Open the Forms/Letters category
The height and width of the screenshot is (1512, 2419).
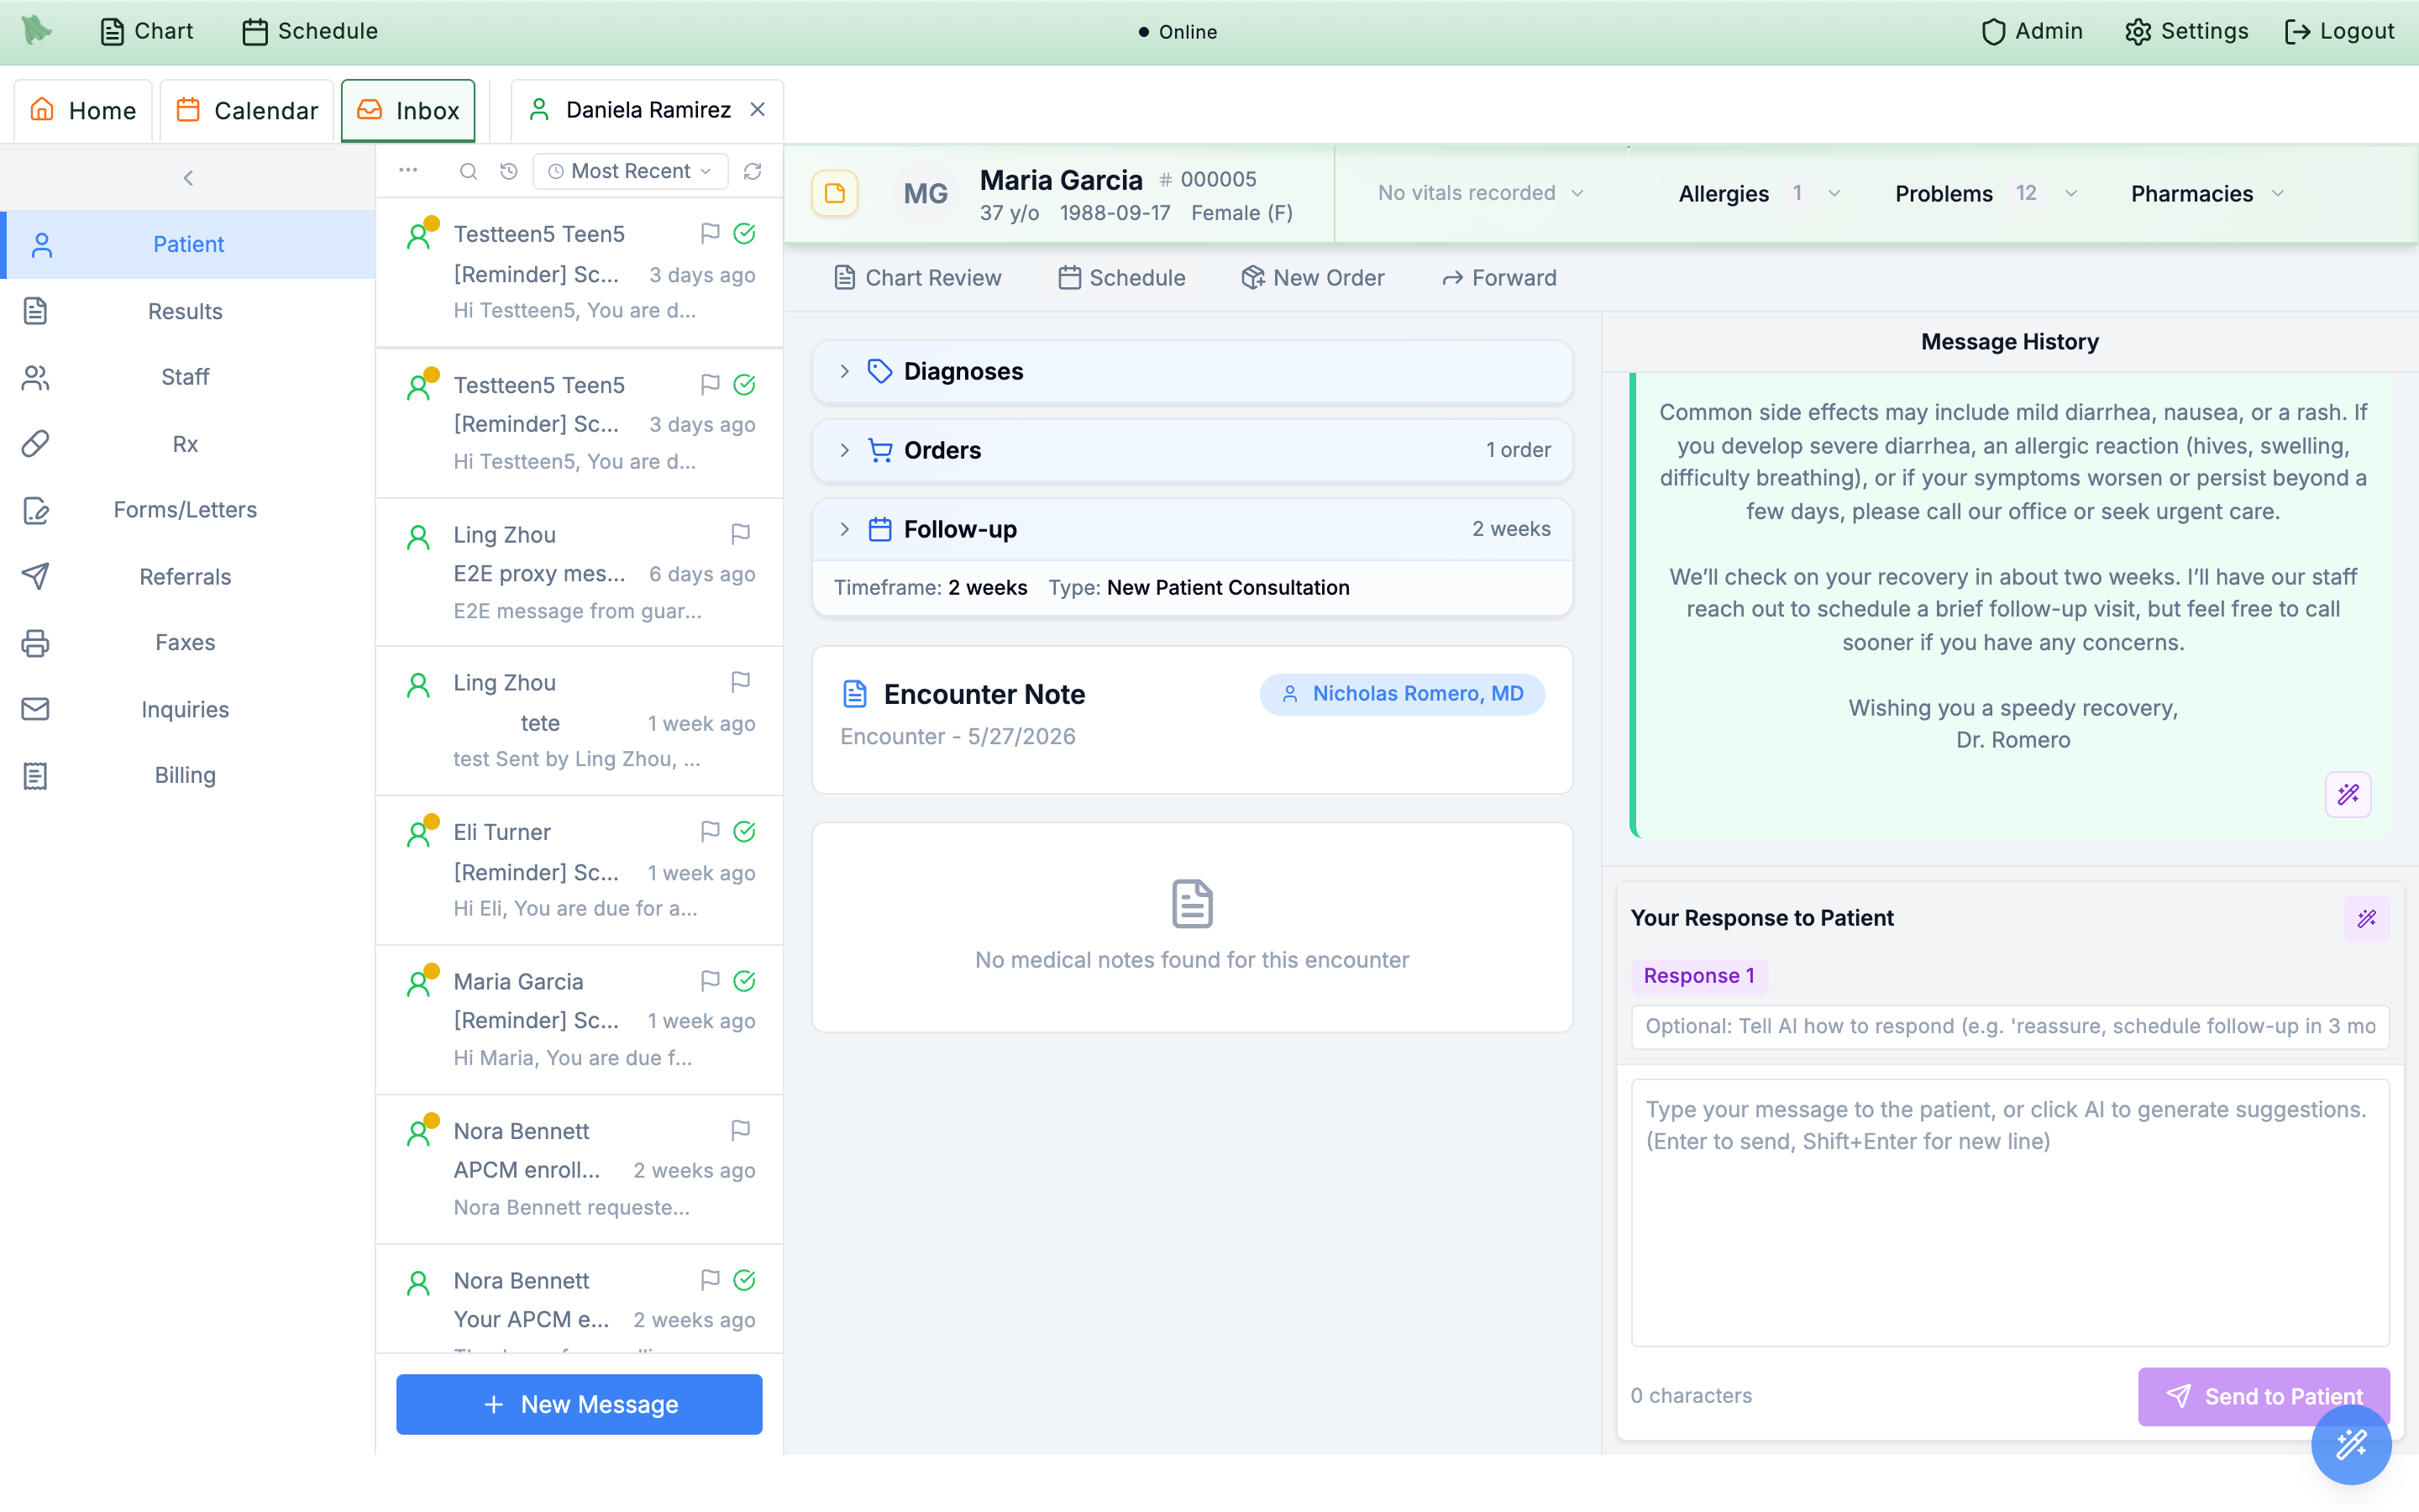[x=188, y=509]
